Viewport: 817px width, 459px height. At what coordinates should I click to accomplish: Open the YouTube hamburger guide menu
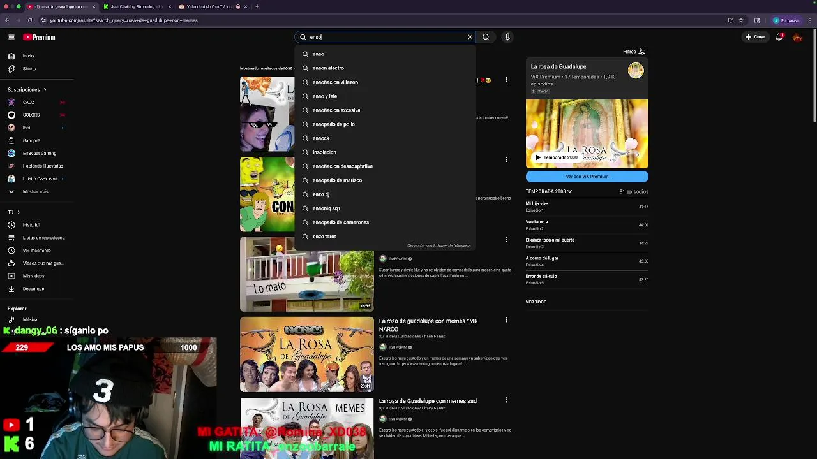coord(11,37)
